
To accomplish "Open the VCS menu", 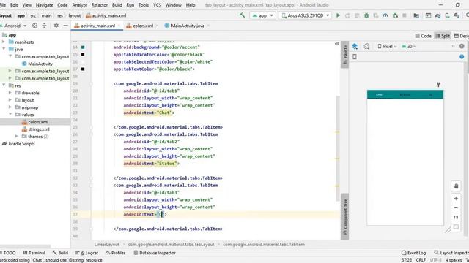I will pos(157,5).
